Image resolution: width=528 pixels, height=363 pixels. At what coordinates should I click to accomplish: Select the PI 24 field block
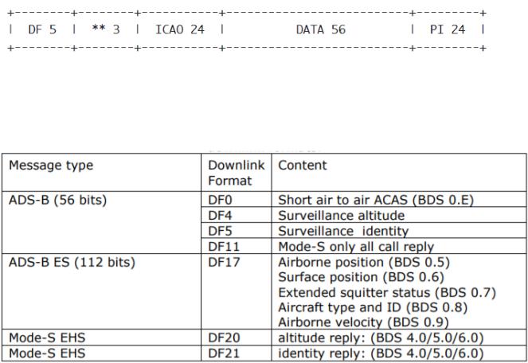point(448,29)
